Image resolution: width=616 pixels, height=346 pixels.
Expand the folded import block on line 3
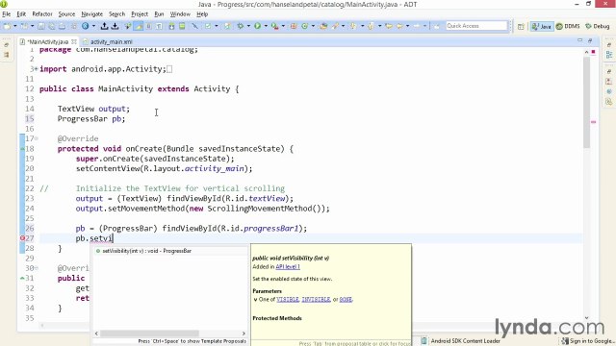tap(37, 69)
